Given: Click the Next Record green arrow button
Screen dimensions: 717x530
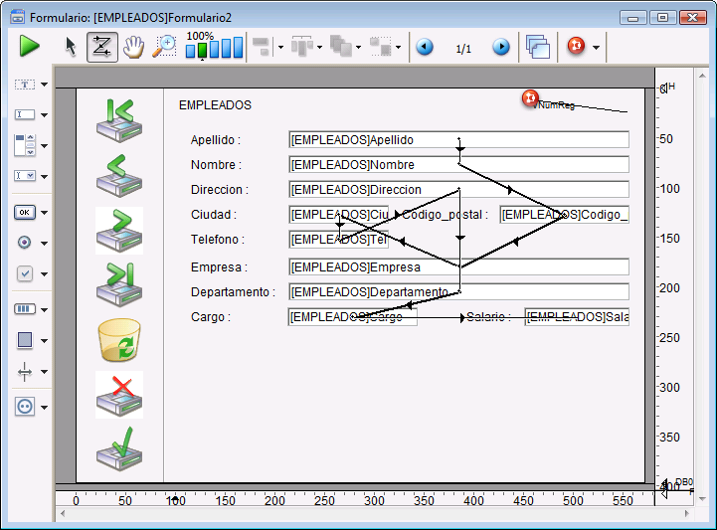Looking at the screenshot, I should (119, 230).
